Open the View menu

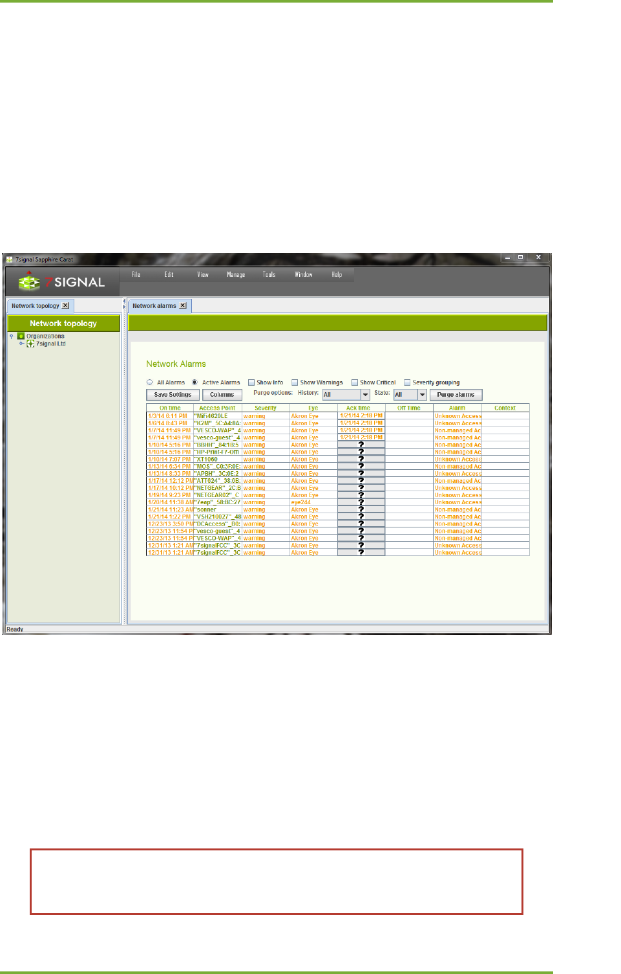point(203,274)
